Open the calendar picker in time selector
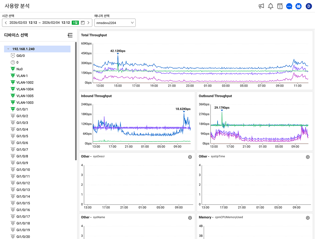The image size is (315, 239). (82, 23)
